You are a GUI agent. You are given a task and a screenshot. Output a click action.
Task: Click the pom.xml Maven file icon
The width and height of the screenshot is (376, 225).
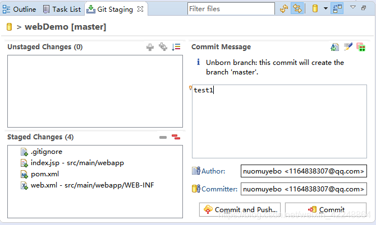click(24, 174)
